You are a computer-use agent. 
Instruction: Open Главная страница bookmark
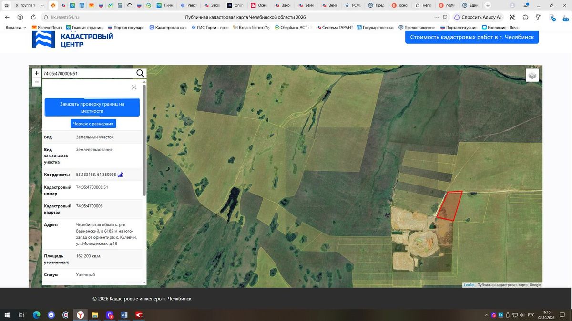click(x=85, y=27)
